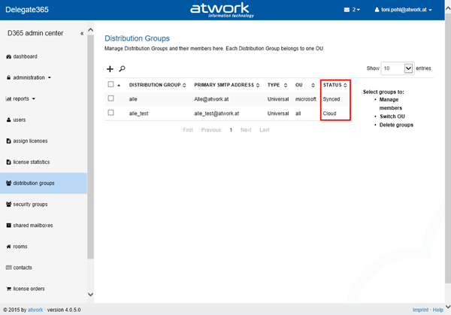The height and width of the screenshot is (315, 451).
Task: Click the Imprint footer link
Action: tap(421, 309)
